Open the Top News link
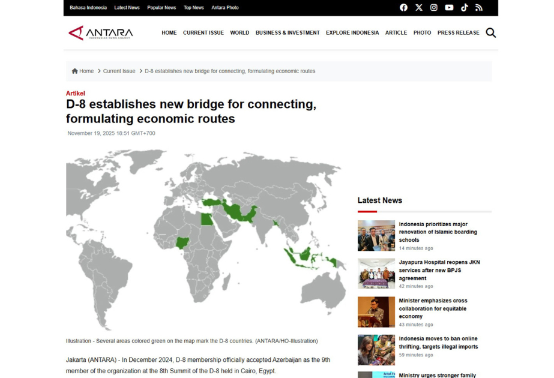554x378 pixels. (194, 7)
